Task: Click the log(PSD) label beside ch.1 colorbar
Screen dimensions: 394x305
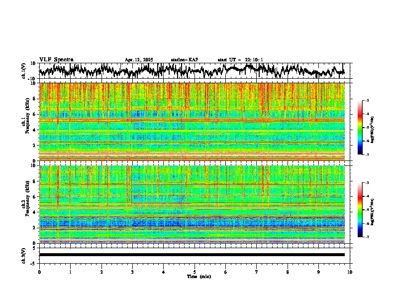Action: (x=373, y=130)
